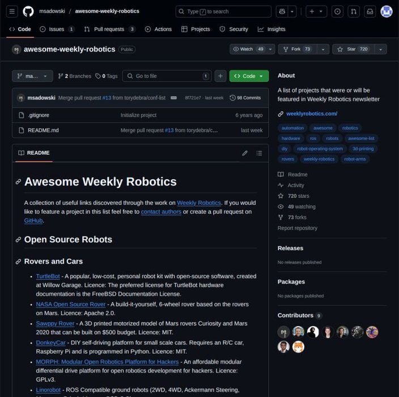Open the notifications inbox icon
The height and width of the screenshot is (397, 399).
point(370,11)
